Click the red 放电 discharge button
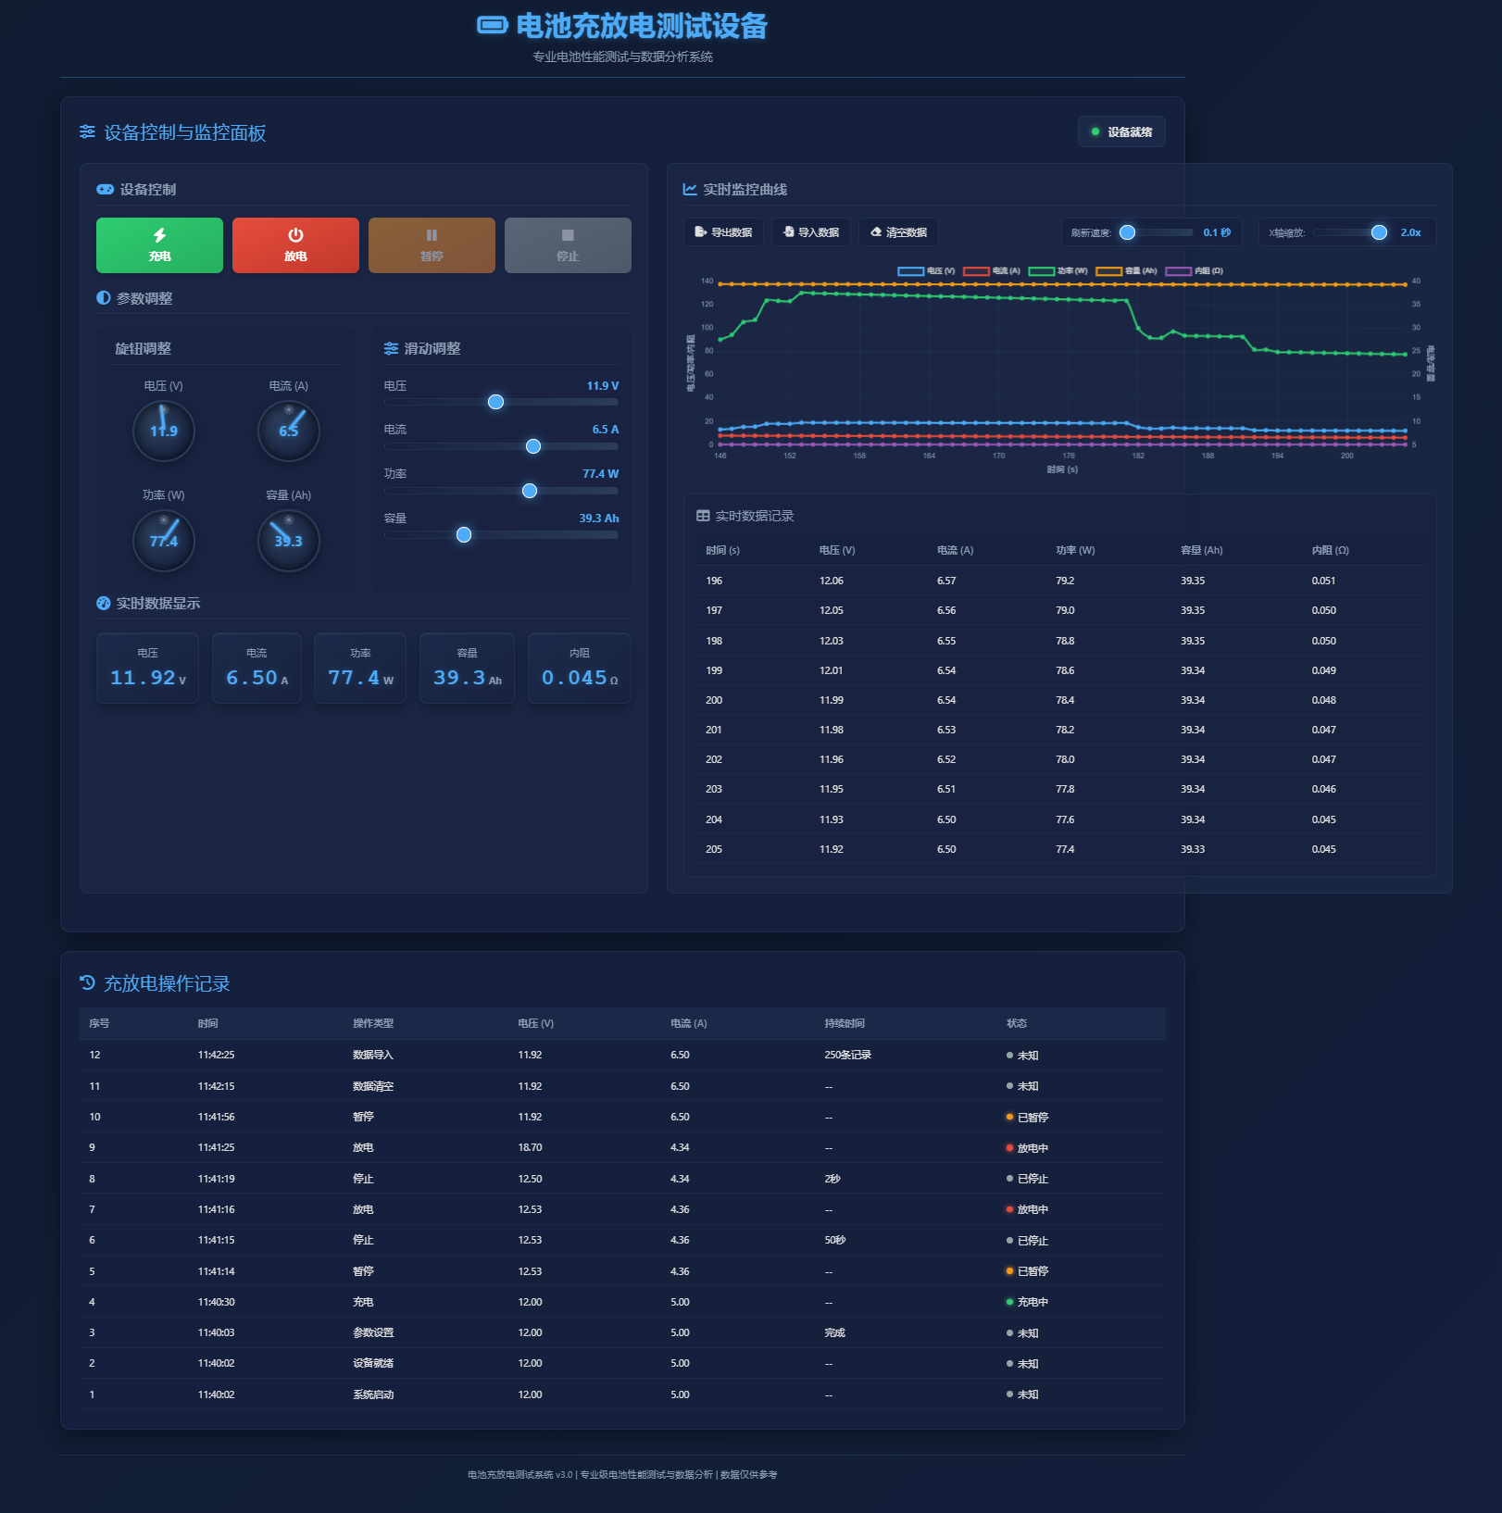The image size is (1502, 1513). (x=295, y=245)
